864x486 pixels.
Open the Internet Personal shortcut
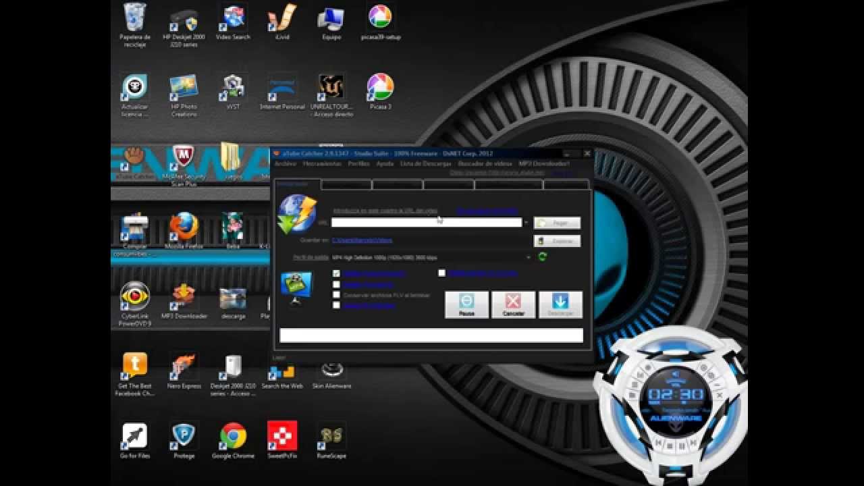pos(282,92)
